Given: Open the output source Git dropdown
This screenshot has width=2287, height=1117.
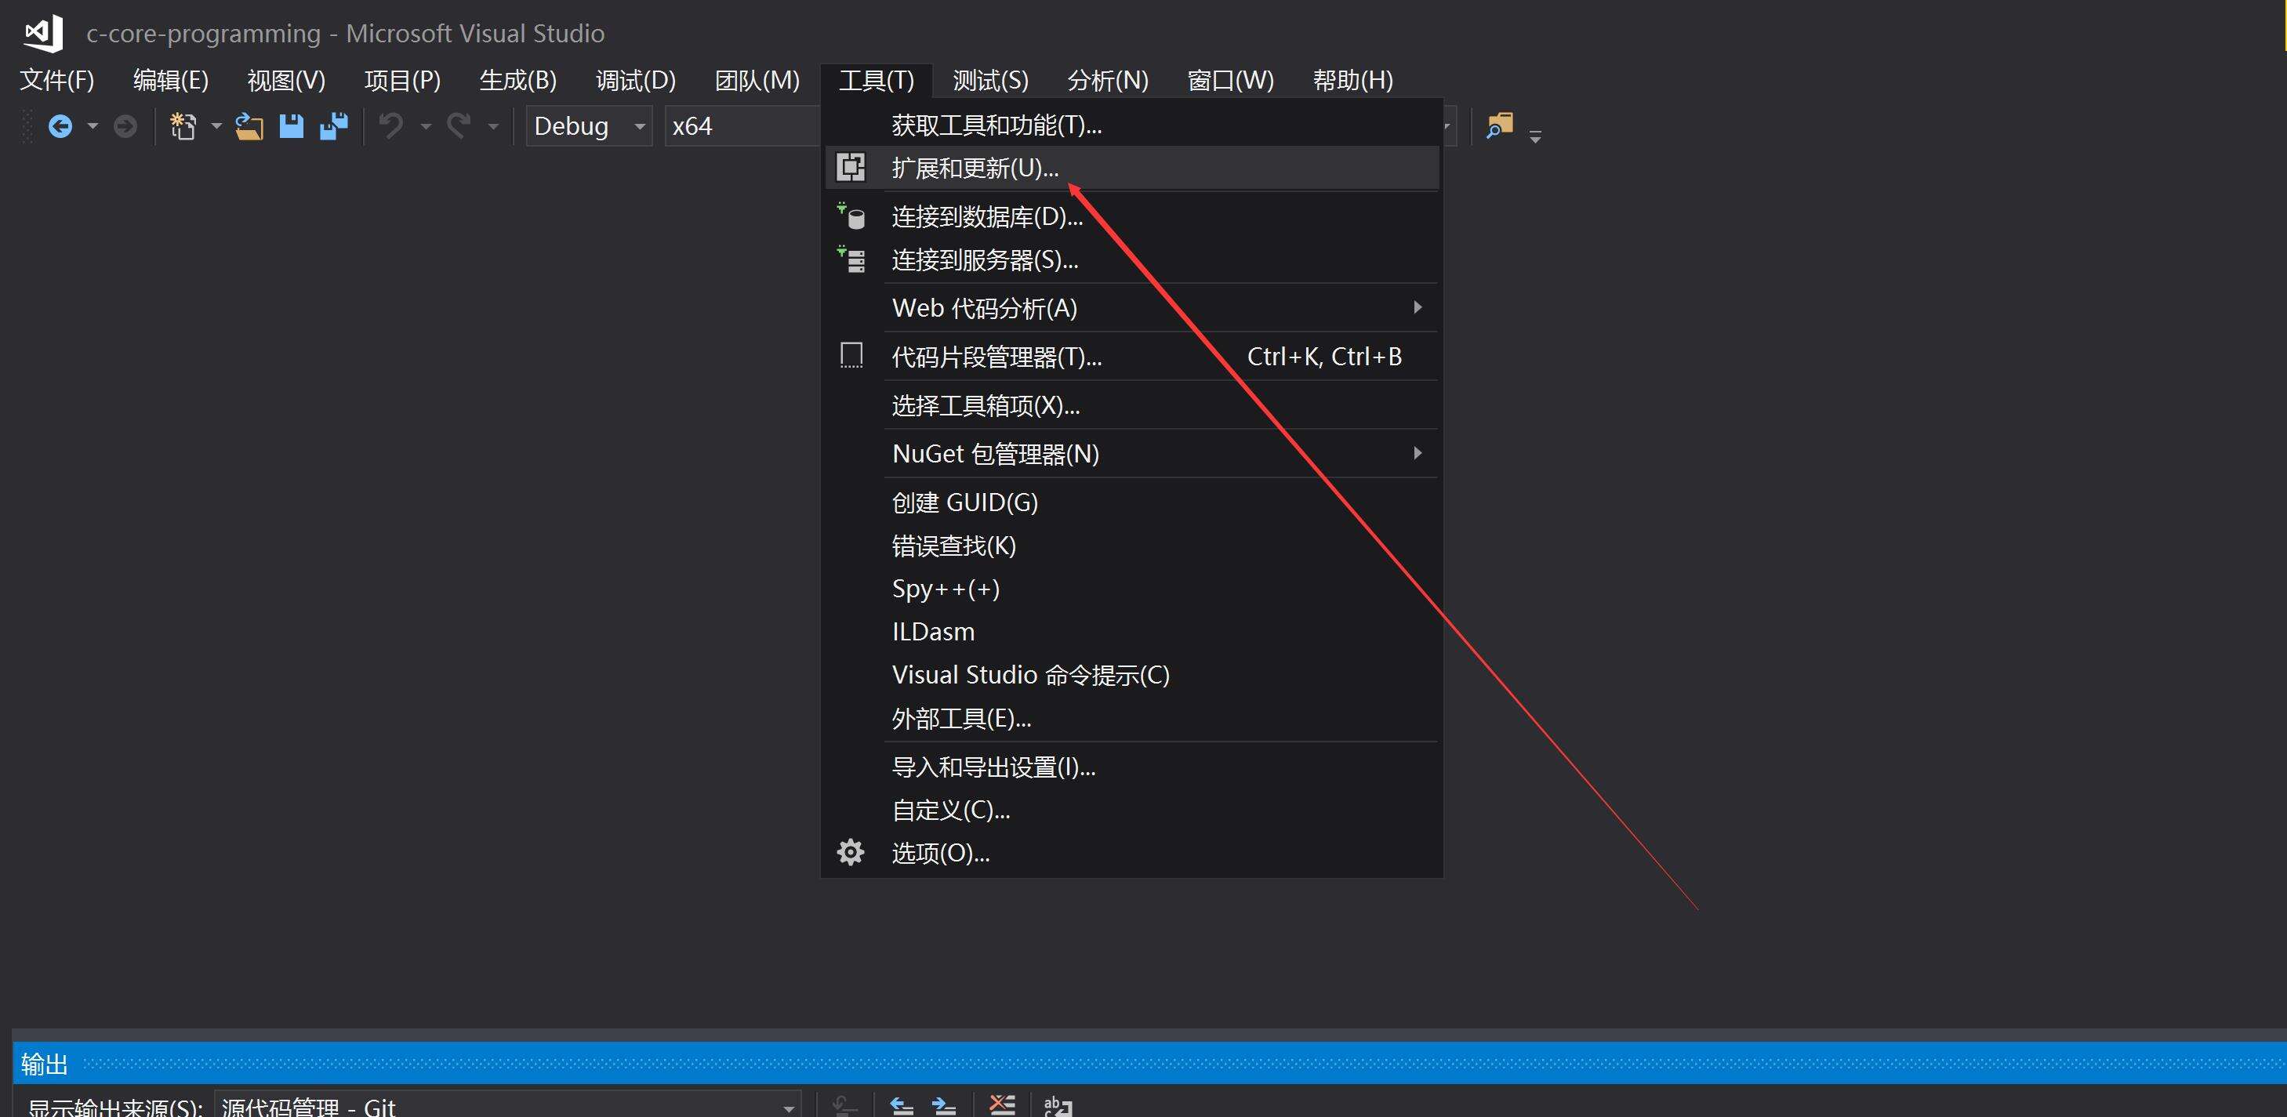Looking at the screenshot, I should pyautogui.click(x=507, y=1106).
